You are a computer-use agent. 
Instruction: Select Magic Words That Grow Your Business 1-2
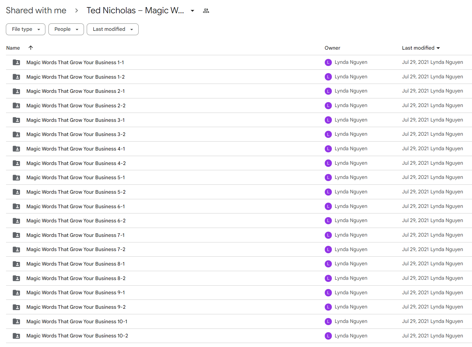(x=76, y=77)
